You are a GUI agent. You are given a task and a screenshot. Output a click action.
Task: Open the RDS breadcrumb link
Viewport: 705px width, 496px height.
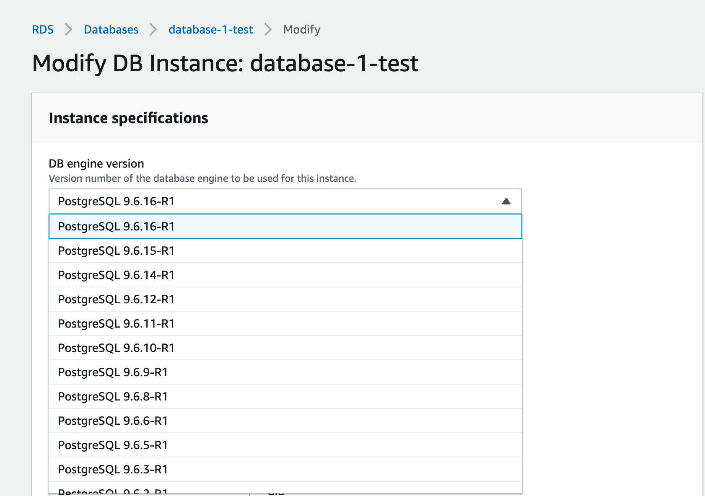43,30
